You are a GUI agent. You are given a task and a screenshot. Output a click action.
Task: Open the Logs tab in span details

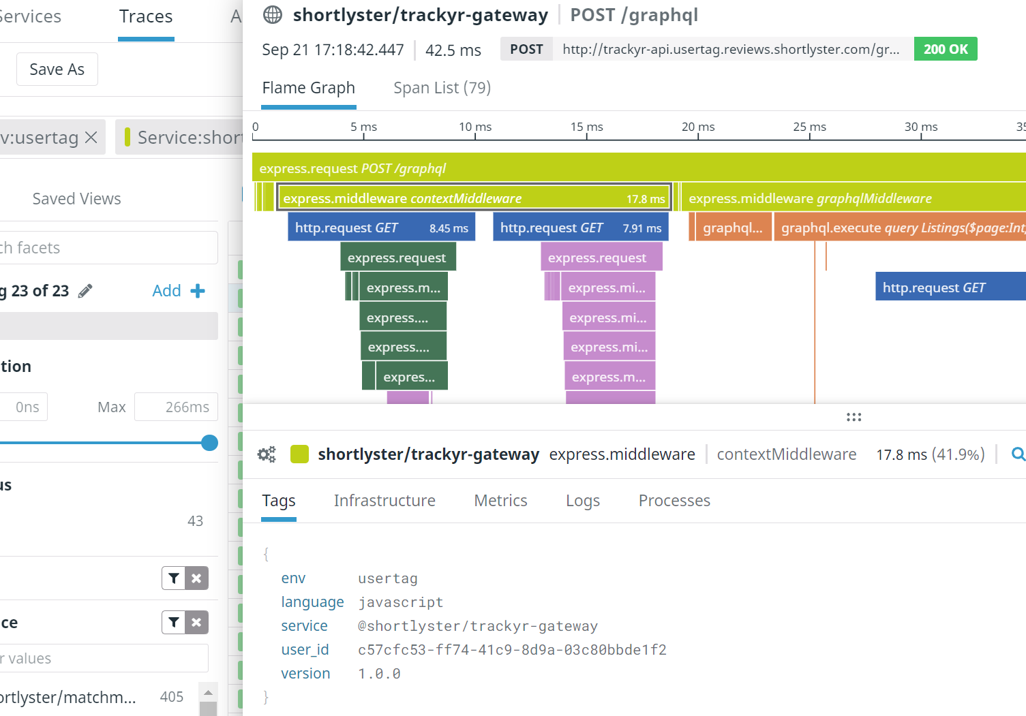(582, 500)
